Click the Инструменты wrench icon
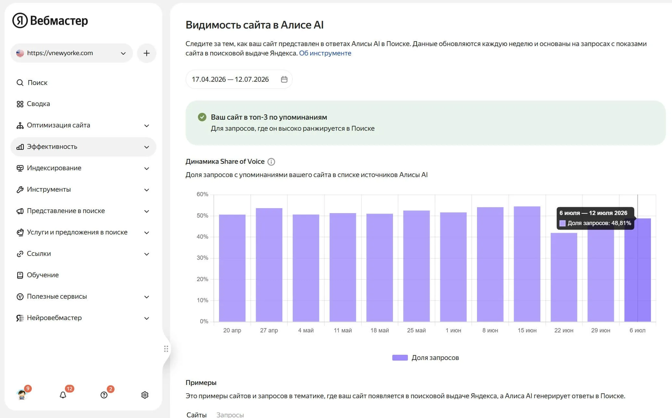Screen dimensions: 672x418 pyautogui.click(x=20, y=190)
